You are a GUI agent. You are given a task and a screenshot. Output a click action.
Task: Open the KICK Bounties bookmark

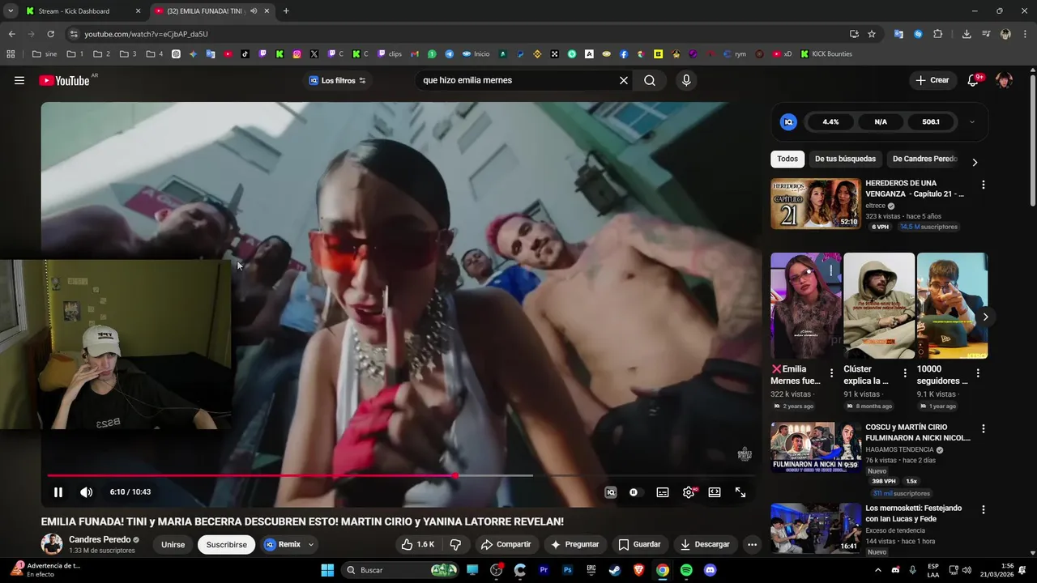(x=826, y=54)
